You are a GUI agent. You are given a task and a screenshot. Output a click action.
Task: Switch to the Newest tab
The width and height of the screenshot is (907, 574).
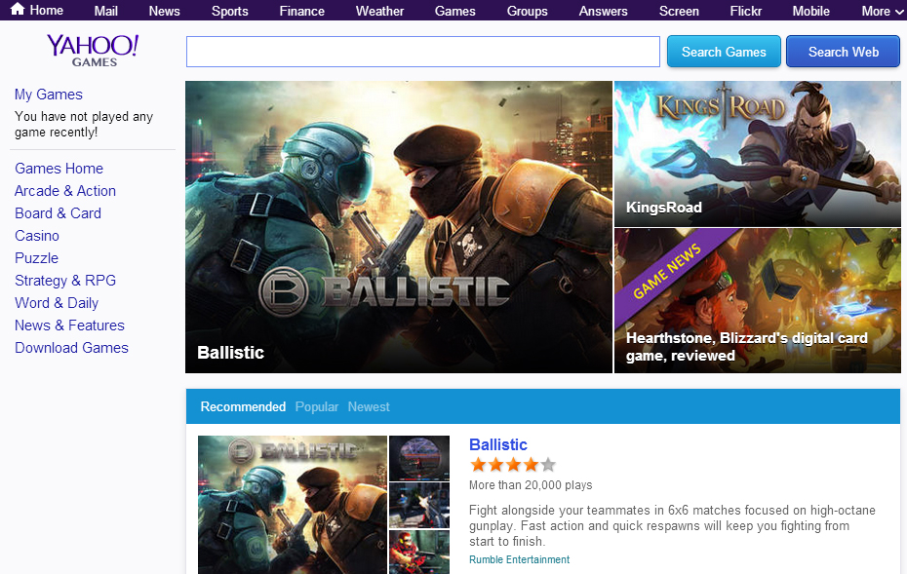click(369, 406)
